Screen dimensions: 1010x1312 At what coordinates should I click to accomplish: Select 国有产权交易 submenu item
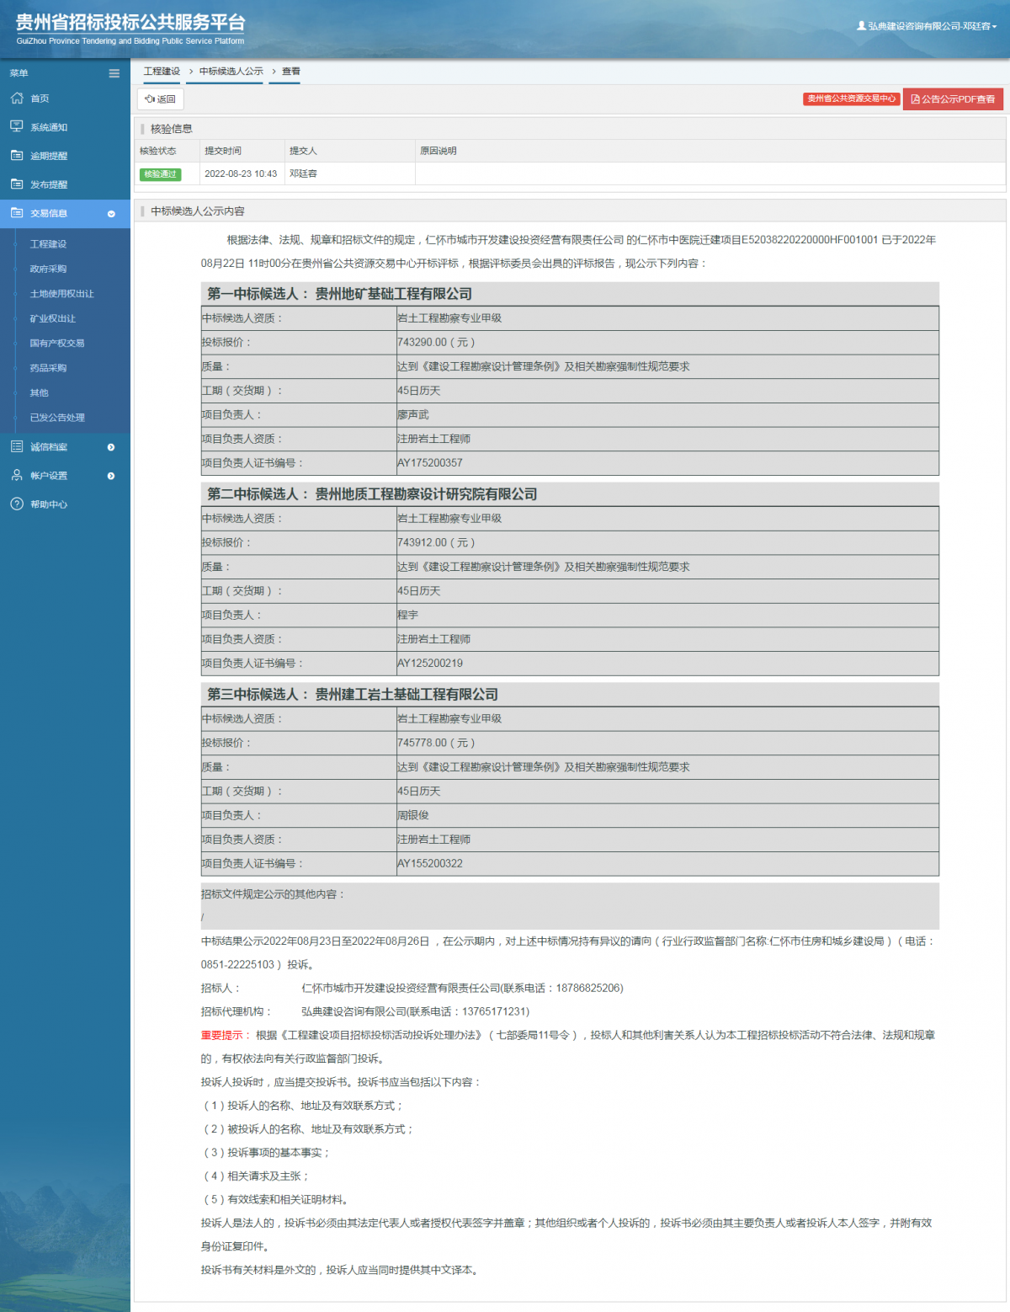57,344
